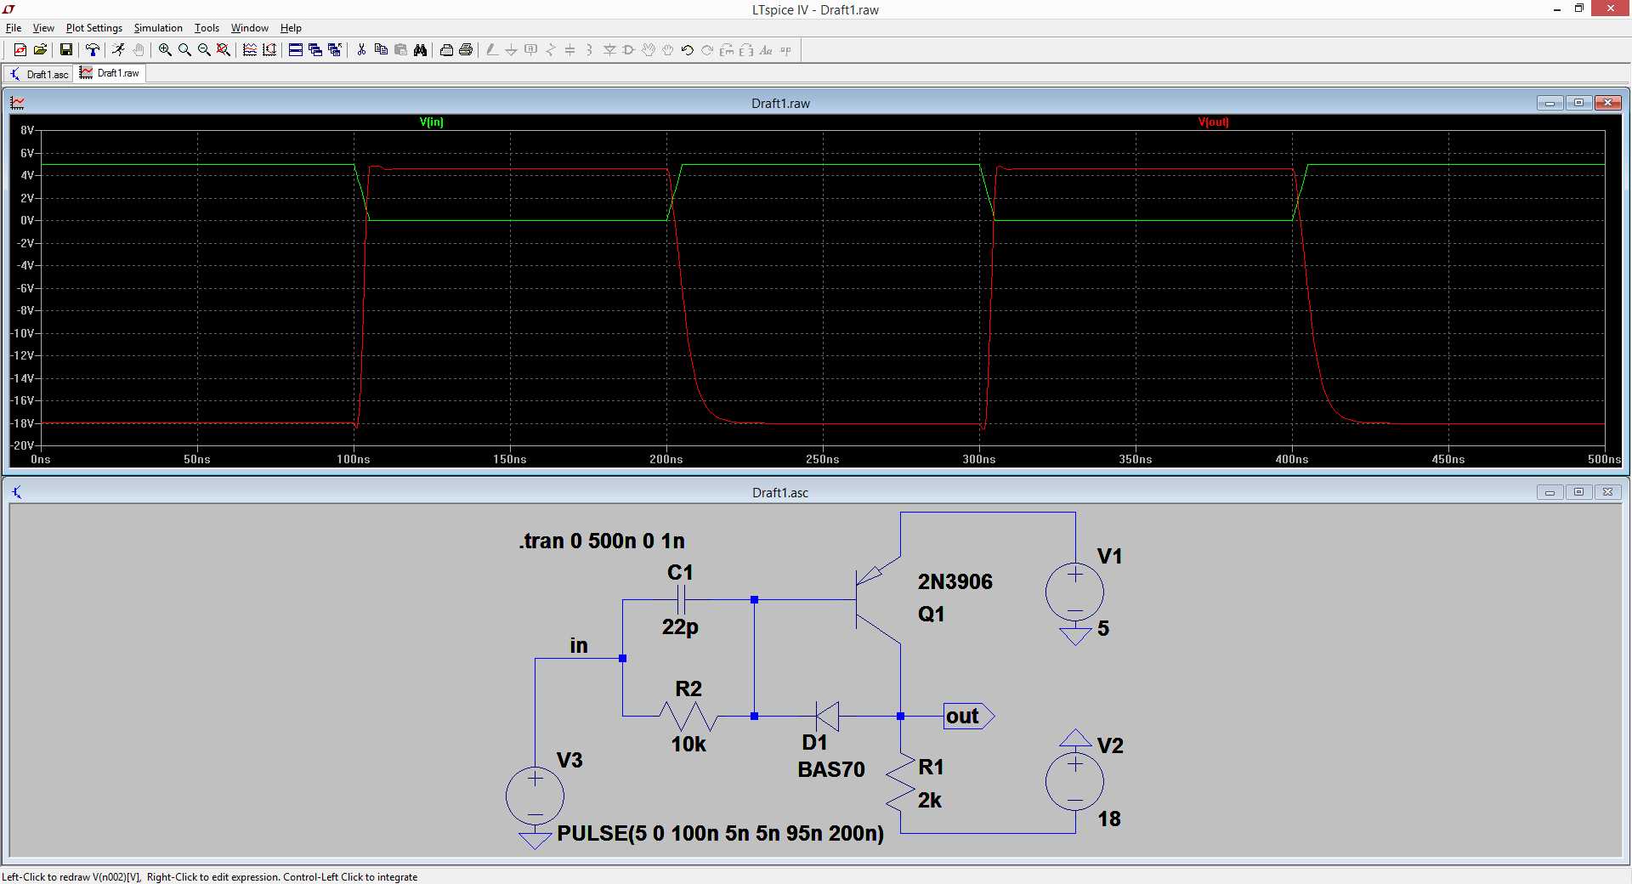The width and height of the screenshot is (1632, 884).
Task: Click the Cut scissors icon
Action: tap(361, 50)
